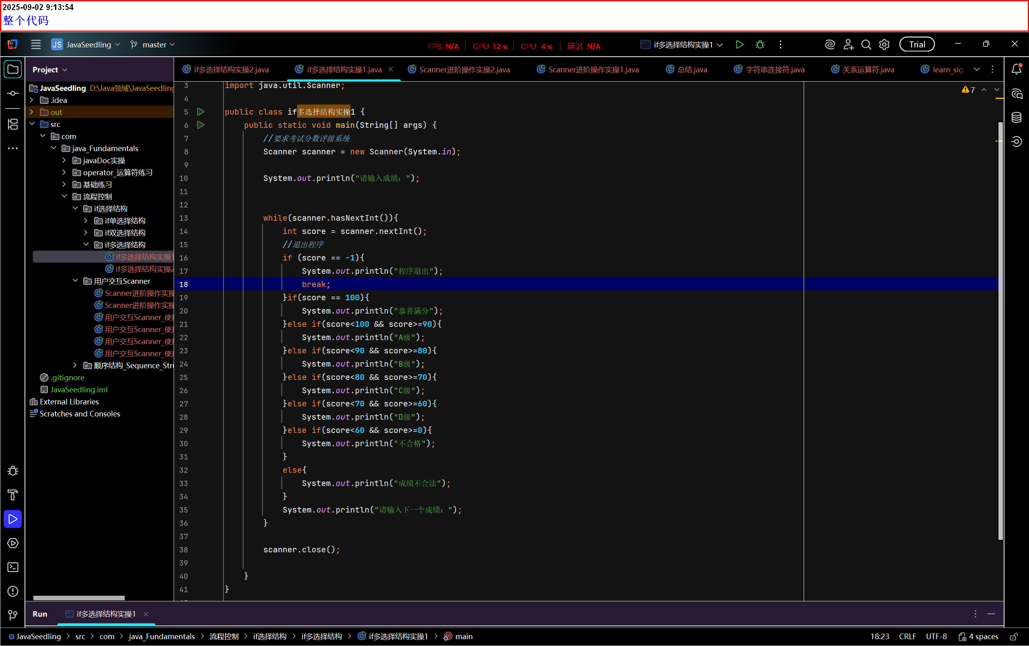
Task: Expand the 顺序结构_Sequence_Str package
Action: point(75,365)
